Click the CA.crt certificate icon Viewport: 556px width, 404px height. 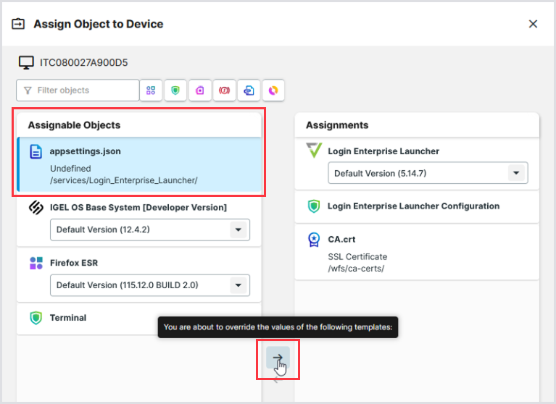313,240
